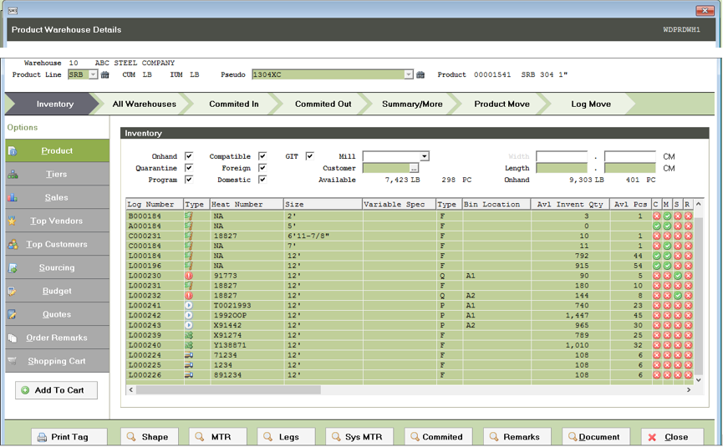The width and height of the screenshot is (723, 447).
Task: Open Customer lookup ellipsis button
Action: [x=414, y=168]
